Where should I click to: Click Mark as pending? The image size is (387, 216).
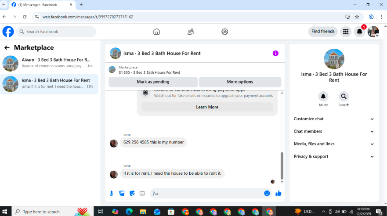(153, 82)
